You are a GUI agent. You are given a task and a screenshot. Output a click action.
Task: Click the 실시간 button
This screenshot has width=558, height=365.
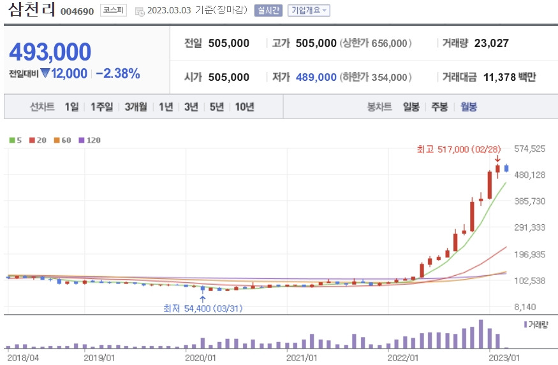[x=268, y=10]
